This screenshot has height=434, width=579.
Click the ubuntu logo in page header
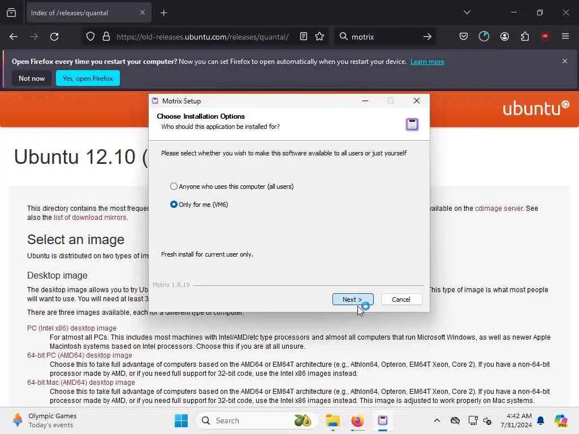click(x=536, y=108)
